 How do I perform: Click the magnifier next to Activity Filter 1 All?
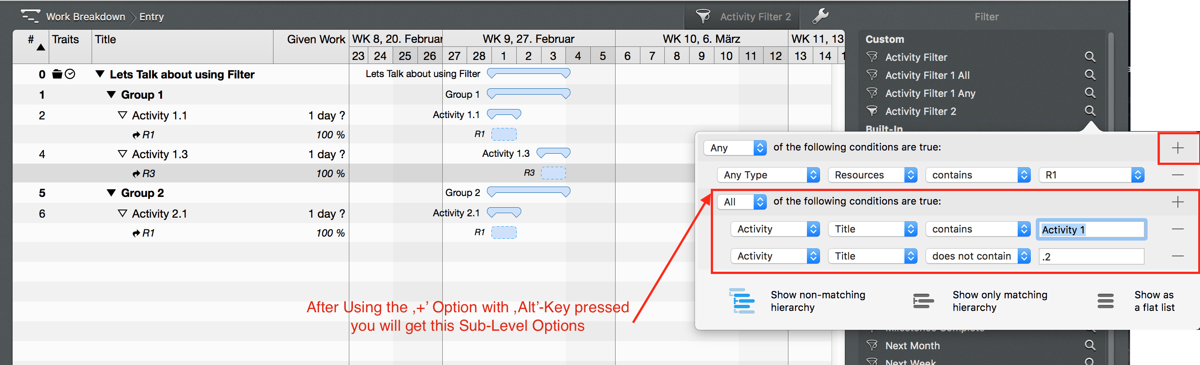[x=1090, y=74]
